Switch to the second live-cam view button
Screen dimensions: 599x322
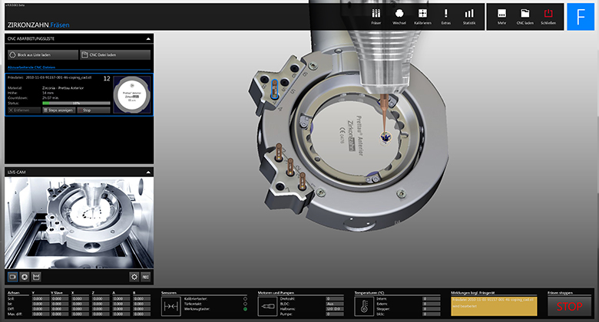click(x=25, y=276)
